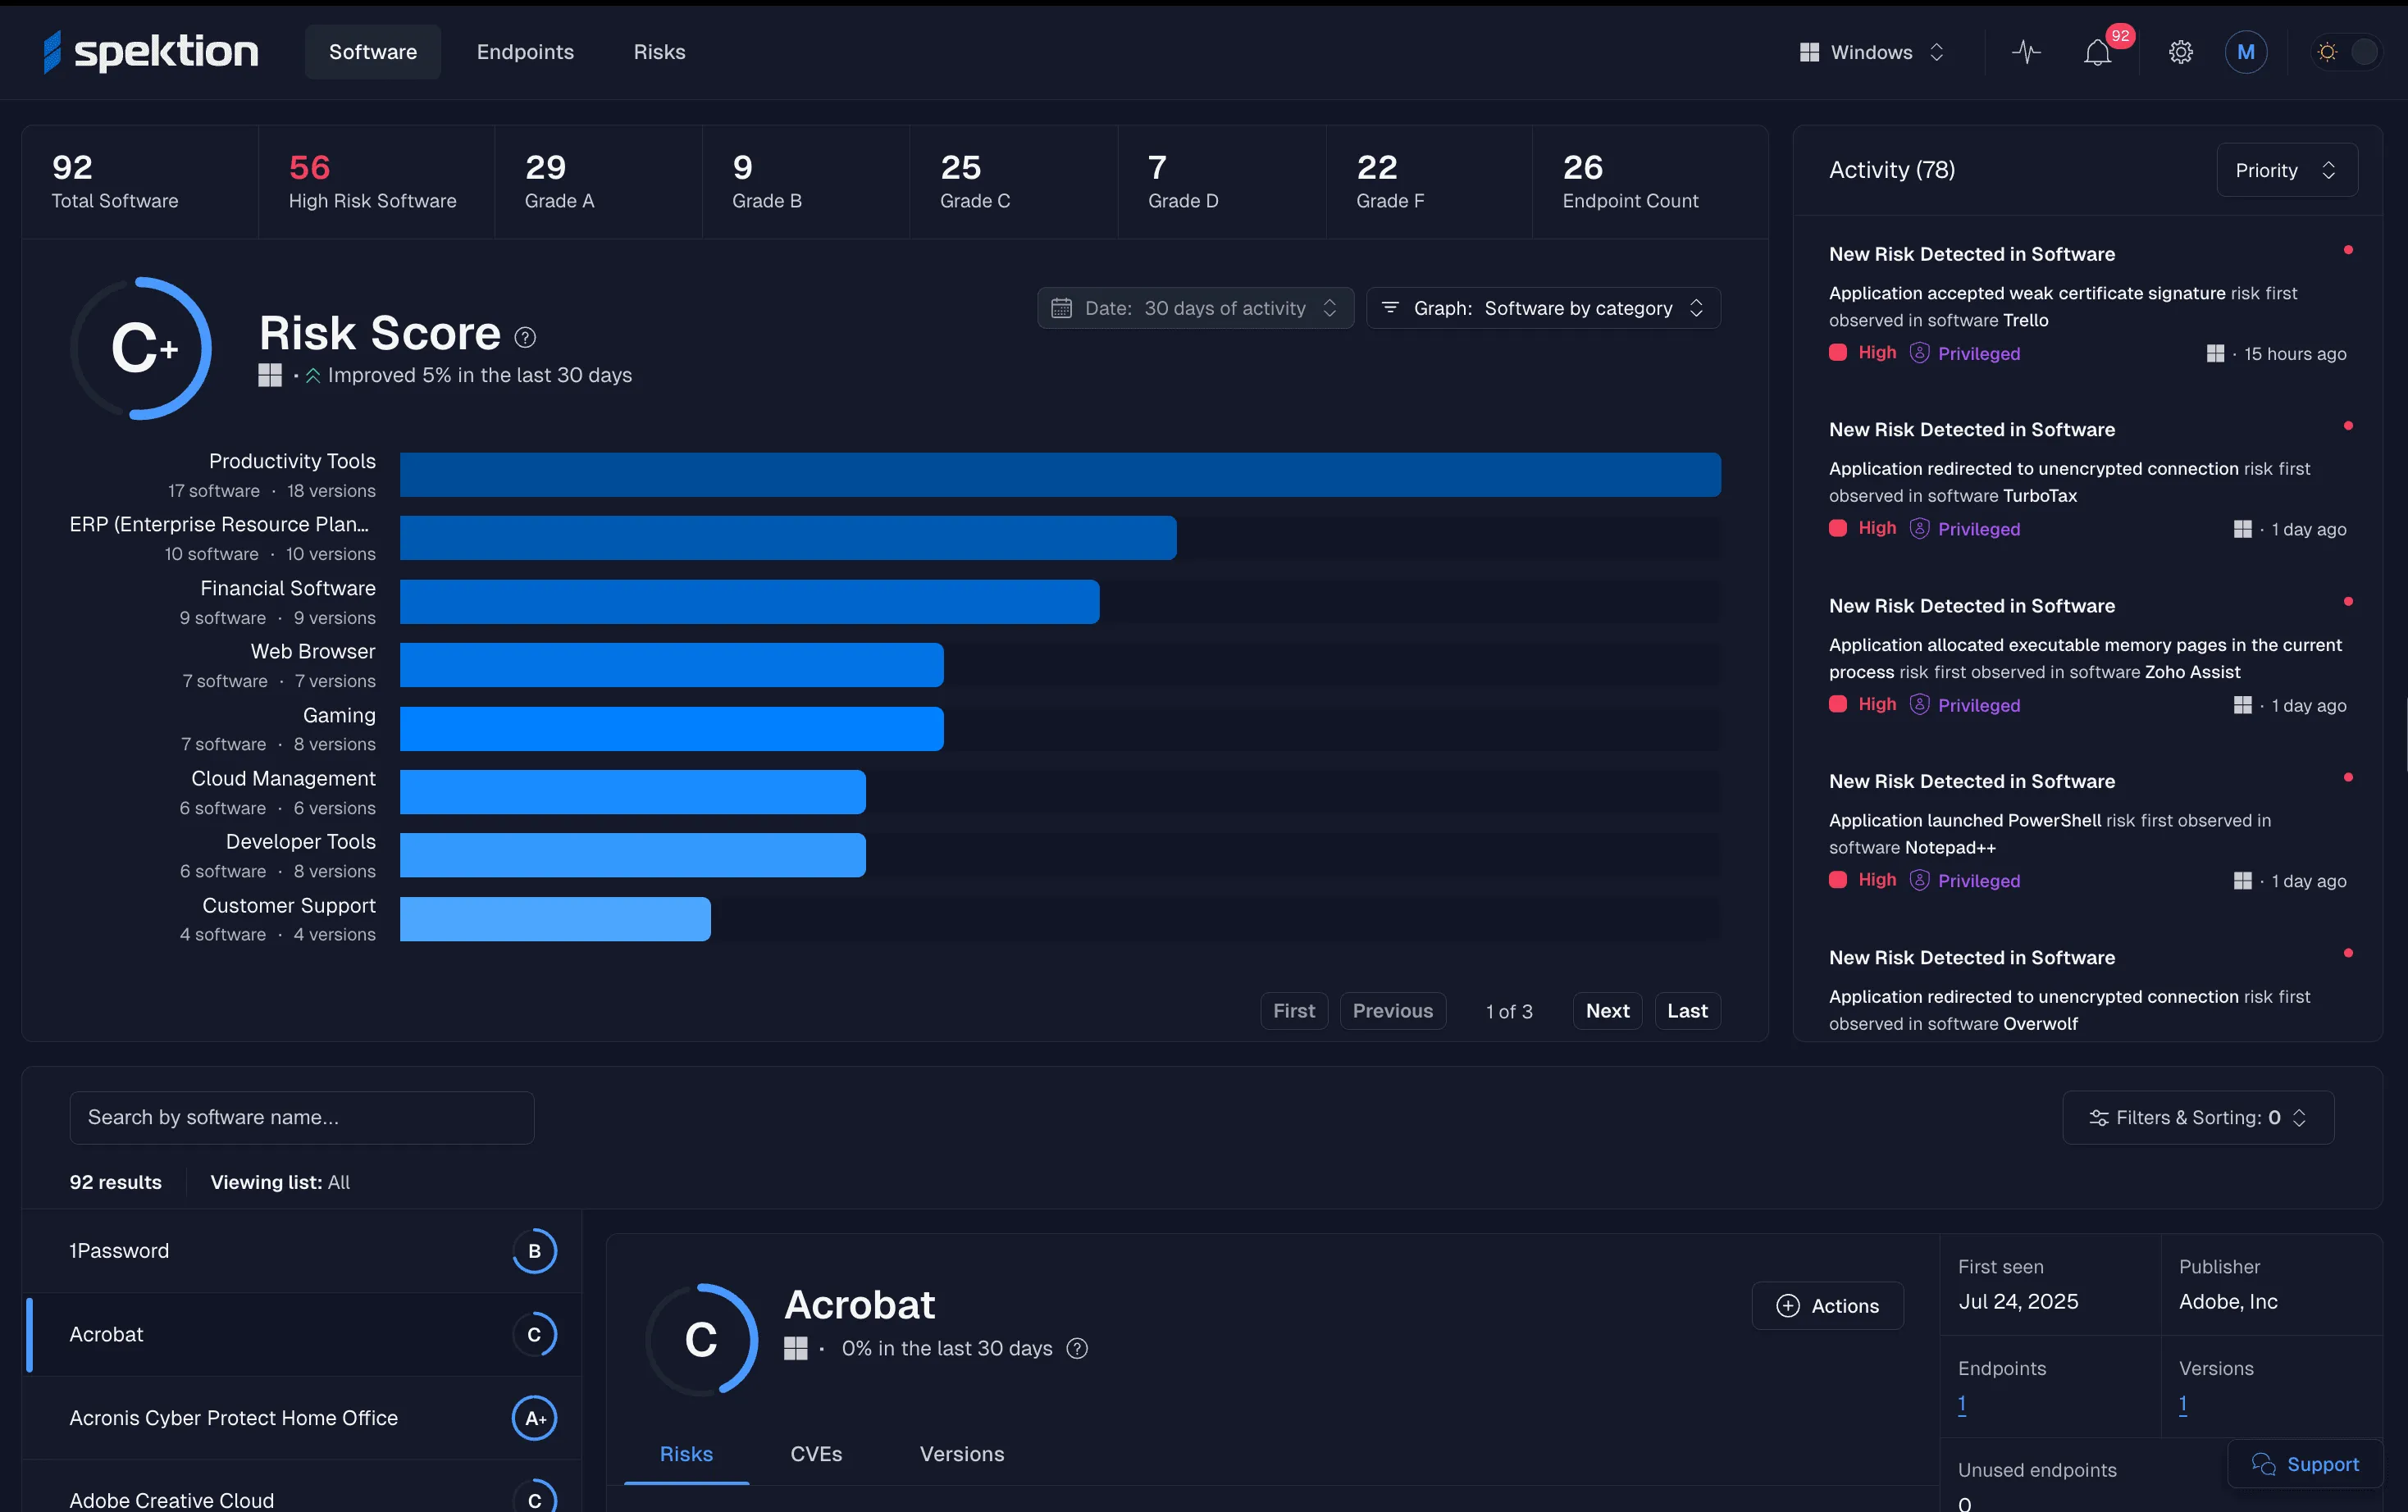Image resolution: width=2408 pixels, height=1512 pixels.
Task: Click the Privileged icon on Trello activity
Action: coord(1919,352)
